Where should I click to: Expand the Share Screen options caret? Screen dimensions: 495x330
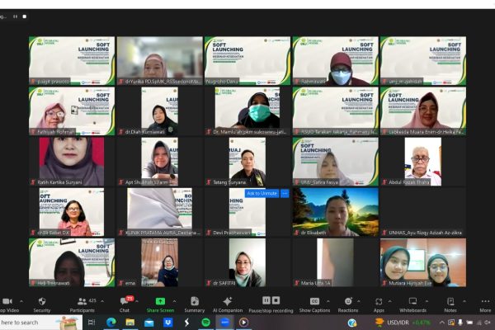pos(174,302)
